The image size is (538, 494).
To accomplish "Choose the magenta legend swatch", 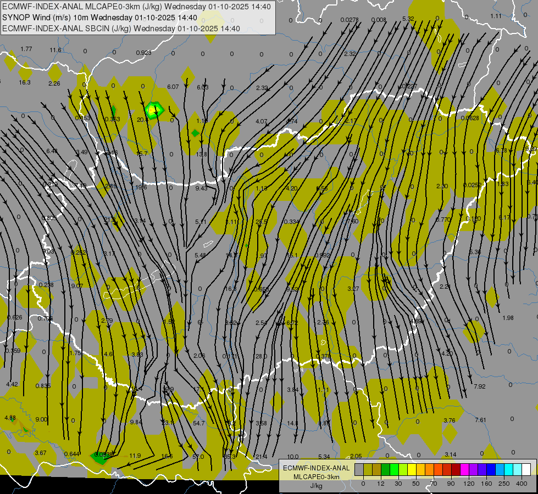I will [464, 469].
